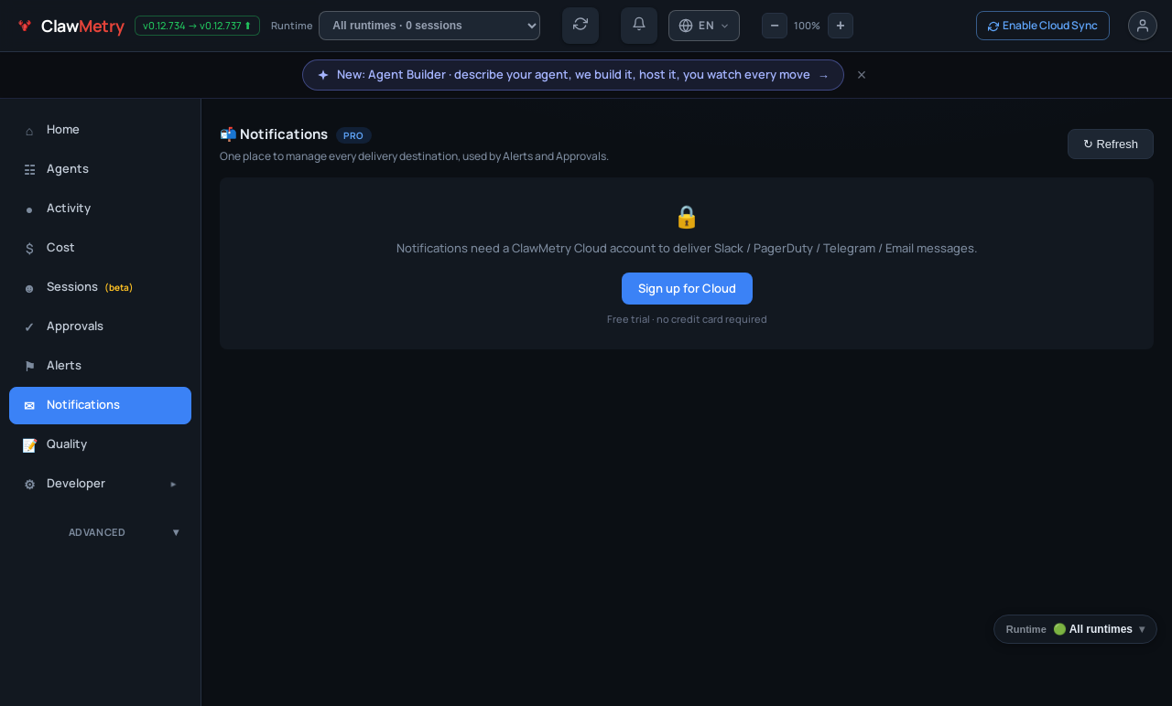Click the Activity dot icon
Screen dimensions: 1172x706
pyautogui.click(x=29, y=209)
